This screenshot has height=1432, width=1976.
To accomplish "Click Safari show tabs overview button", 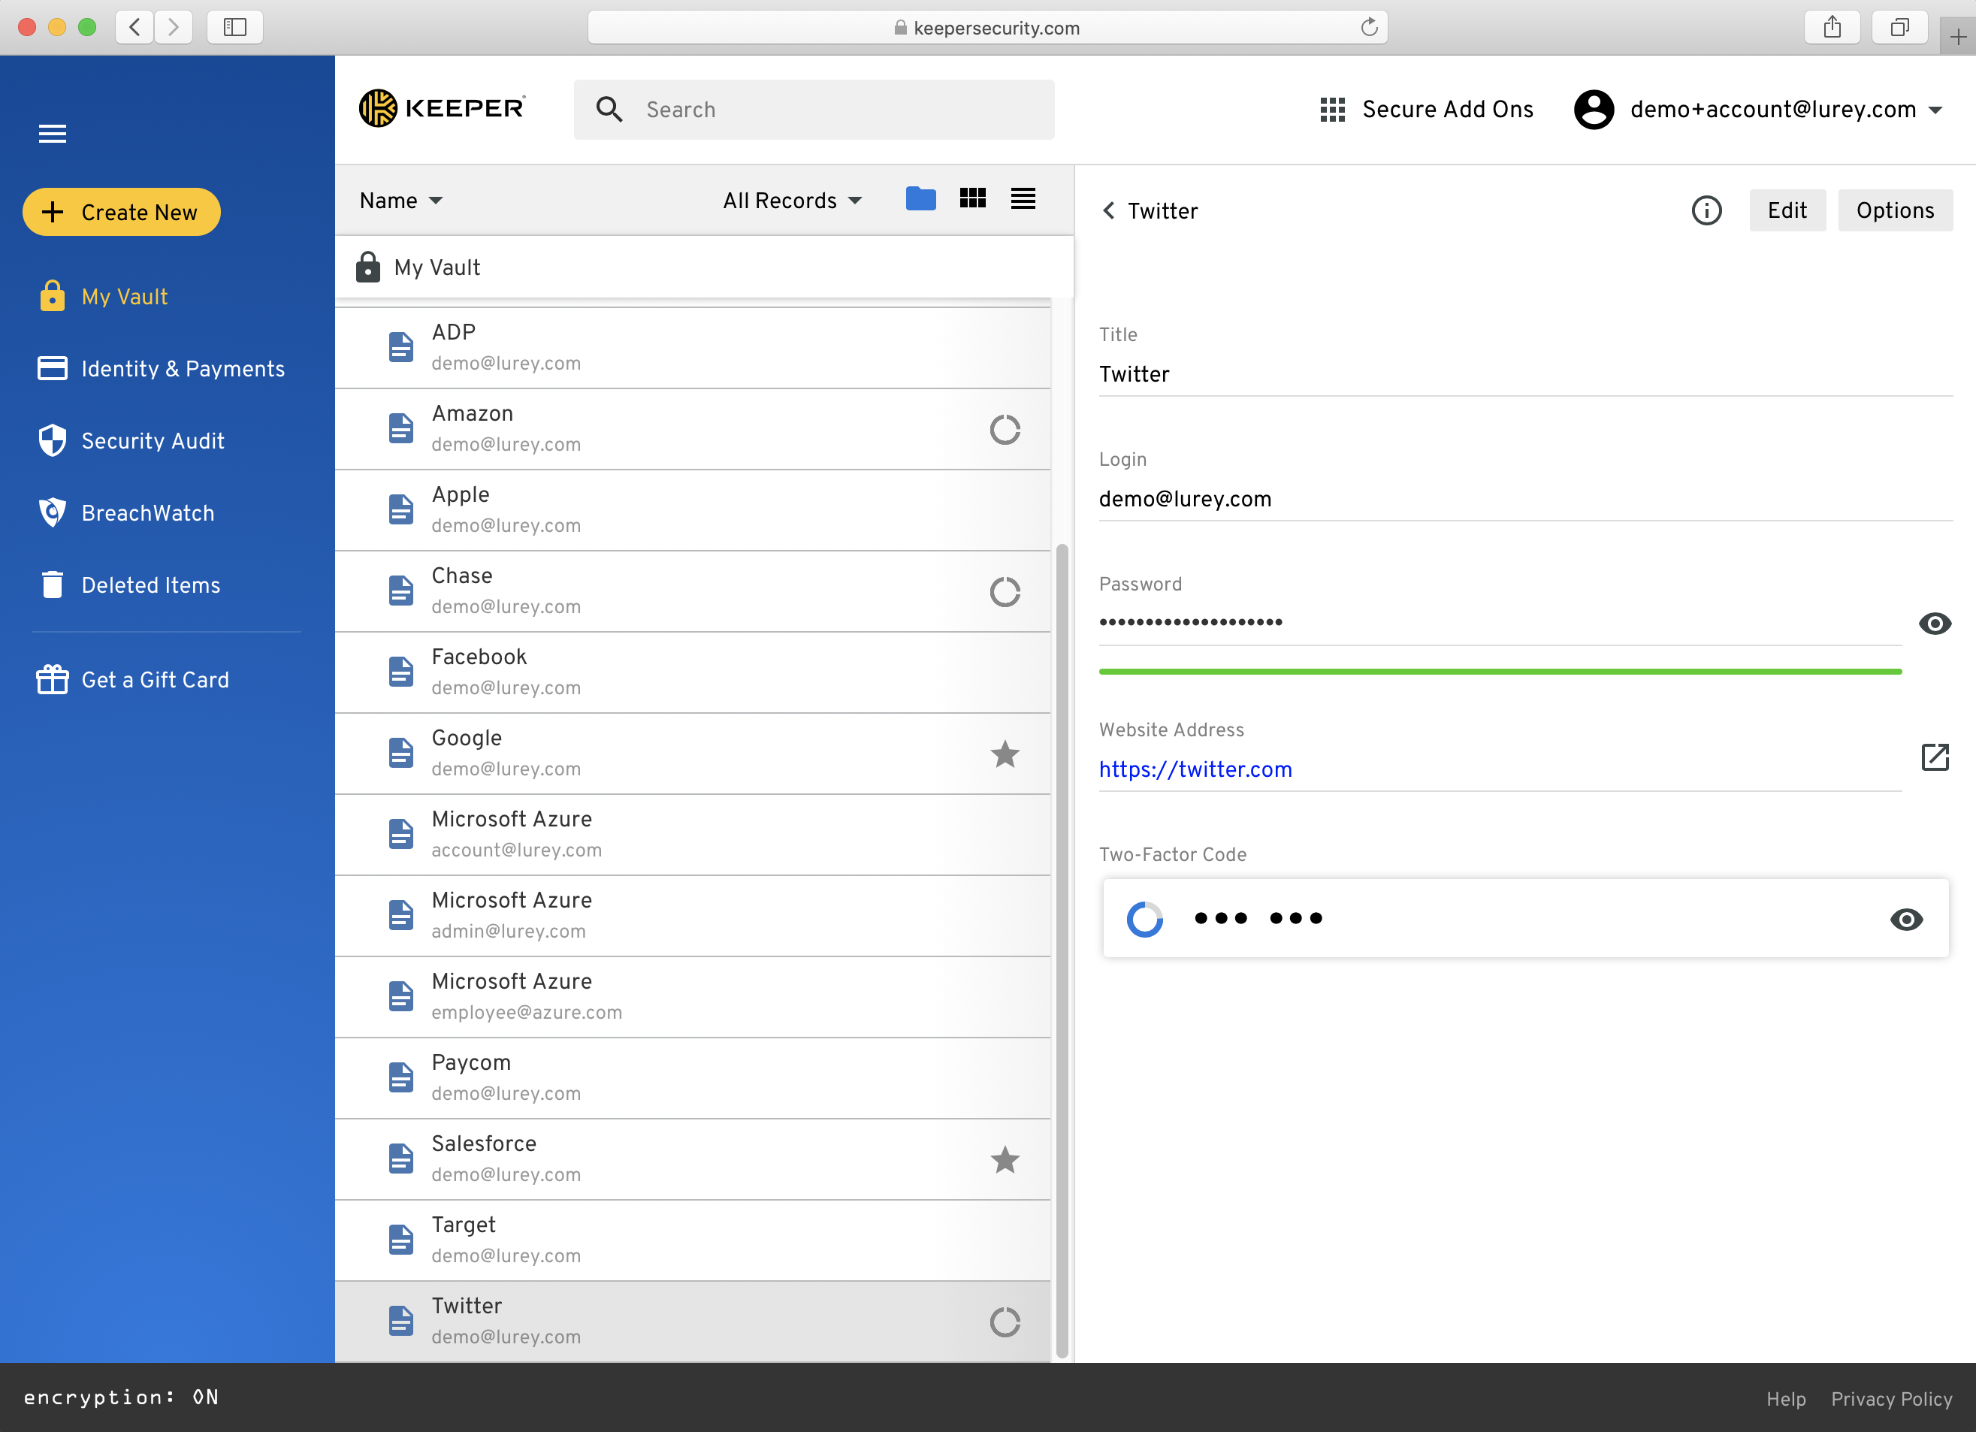I will point(1899,27).
